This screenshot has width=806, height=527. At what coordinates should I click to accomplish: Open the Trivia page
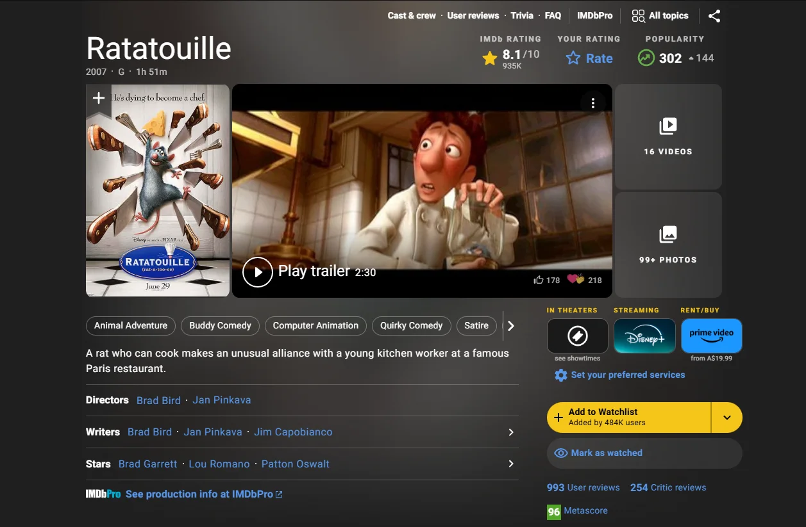point(522,15)
